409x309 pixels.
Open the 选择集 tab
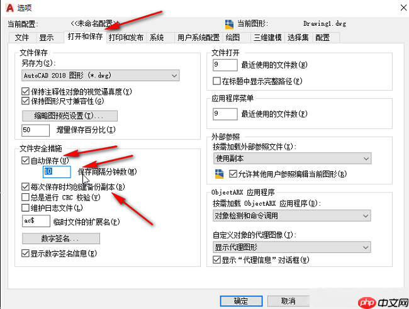298,38
